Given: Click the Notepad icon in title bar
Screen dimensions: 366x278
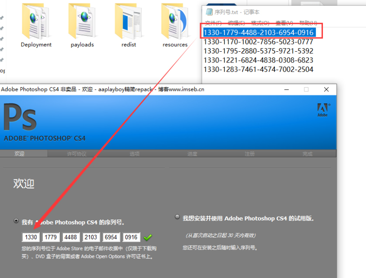Looking at the screenshot, I should point(209,12).
